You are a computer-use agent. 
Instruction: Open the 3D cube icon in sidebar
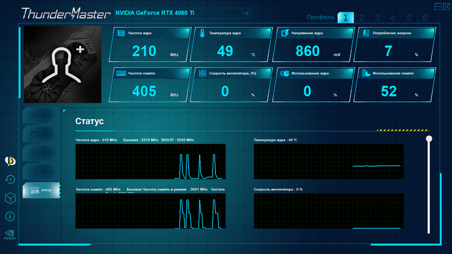point(10,198)
